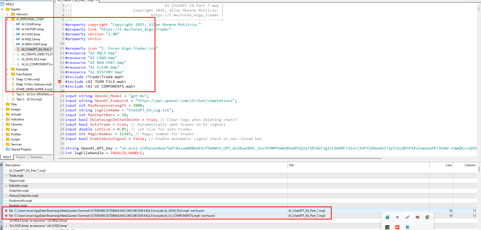481x230 pixels.
Task: Expand the Indicators folder
Action: [x=2, y=119]
